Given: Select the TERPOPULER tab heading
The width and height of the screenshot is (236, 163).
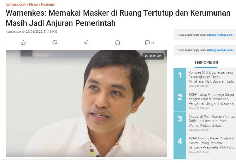Looking at the screenshot, I should [206, 63].
